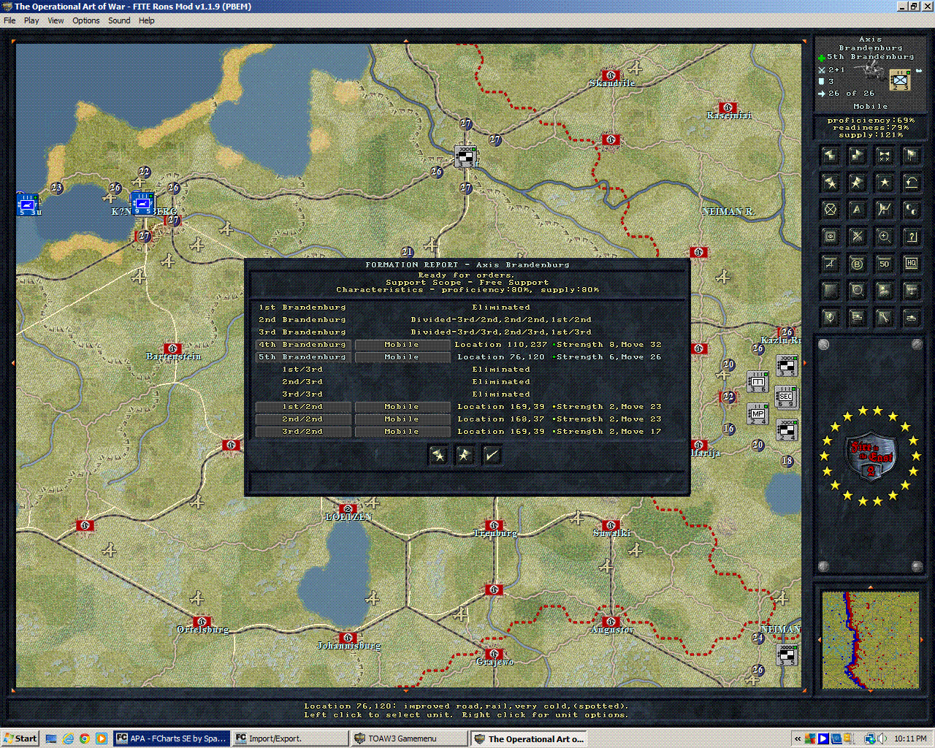
Task: Click the 50 icon button
Action: tap(884, 264)
